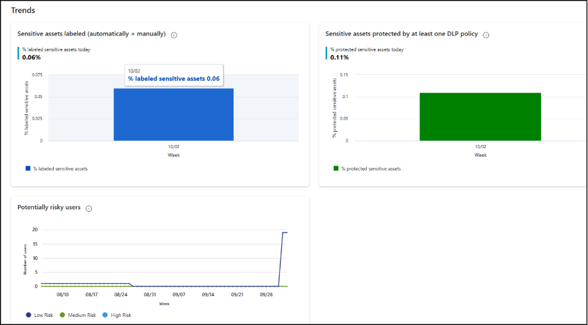Screen dimensions: 588x325
Task: Click the spike at end of risky users line
Action: tap(284, 233)
